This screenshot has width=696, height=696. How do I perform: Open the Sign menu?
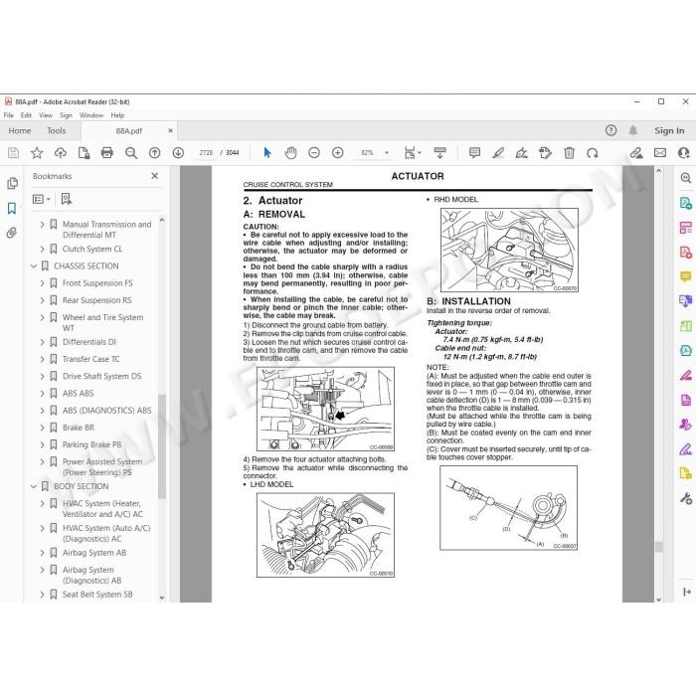click(x=66, y=115)
